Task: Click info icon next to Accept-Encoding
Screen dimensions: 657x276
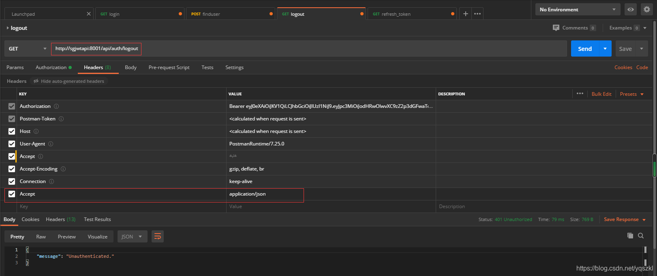Action: [63, 169]
